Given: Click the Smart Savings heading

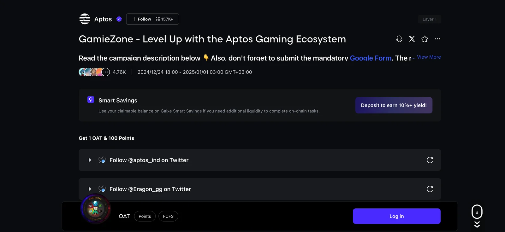Looking at the screenshot, I should click(118, 101).
